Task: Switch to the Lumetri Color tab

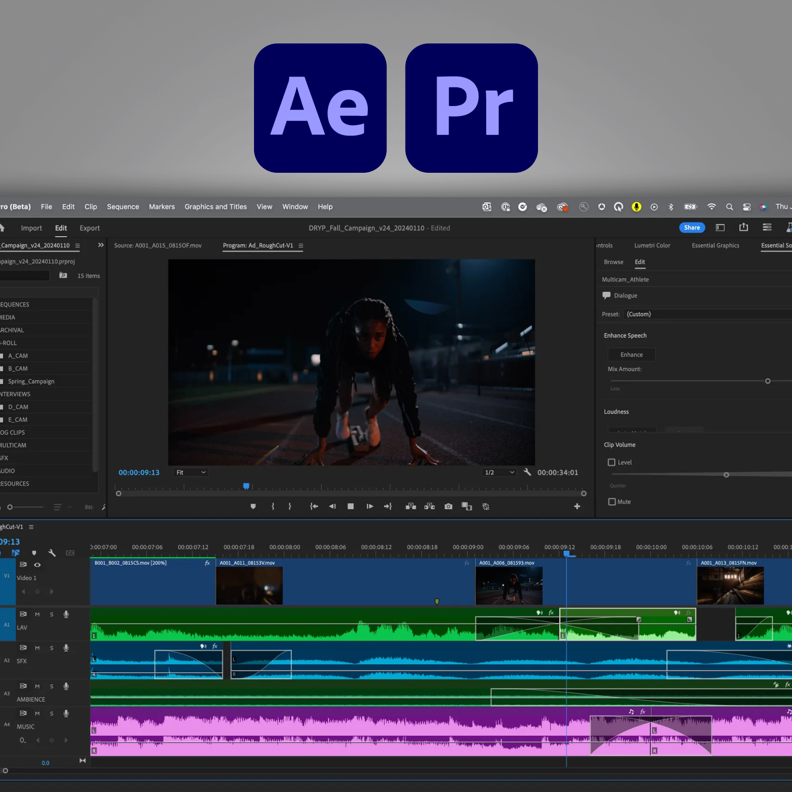Action: 652,246
